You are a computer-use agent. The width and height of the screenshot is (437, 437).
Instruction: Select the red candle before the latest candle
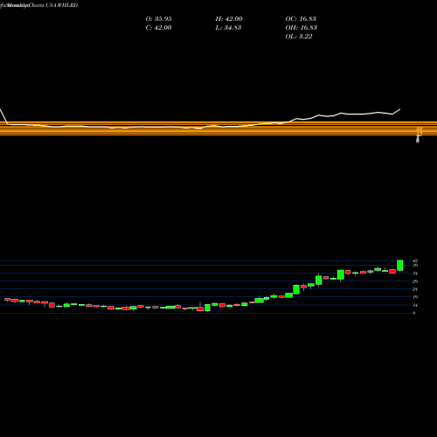click(x=392, y=271)
